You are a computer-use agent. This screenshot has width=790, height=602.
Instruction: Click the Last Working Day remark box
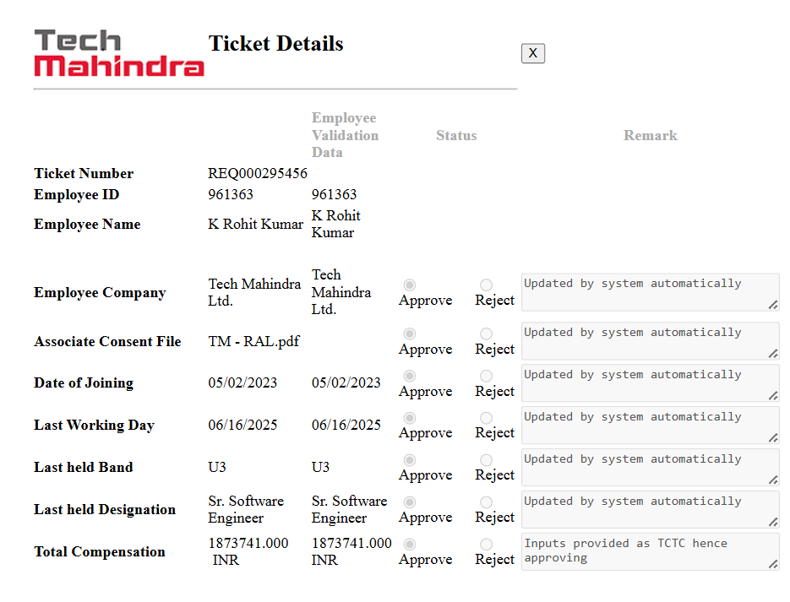(651, 426)
